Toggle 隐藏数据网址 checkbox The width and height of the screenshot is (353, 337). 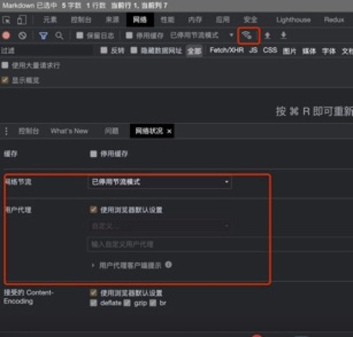click(x=134, y=50)
